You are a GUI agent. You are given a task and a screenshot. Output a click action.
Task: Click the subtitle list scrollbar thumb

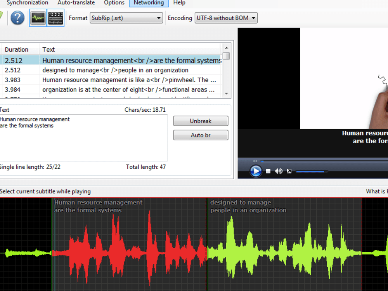coord(226,56)
